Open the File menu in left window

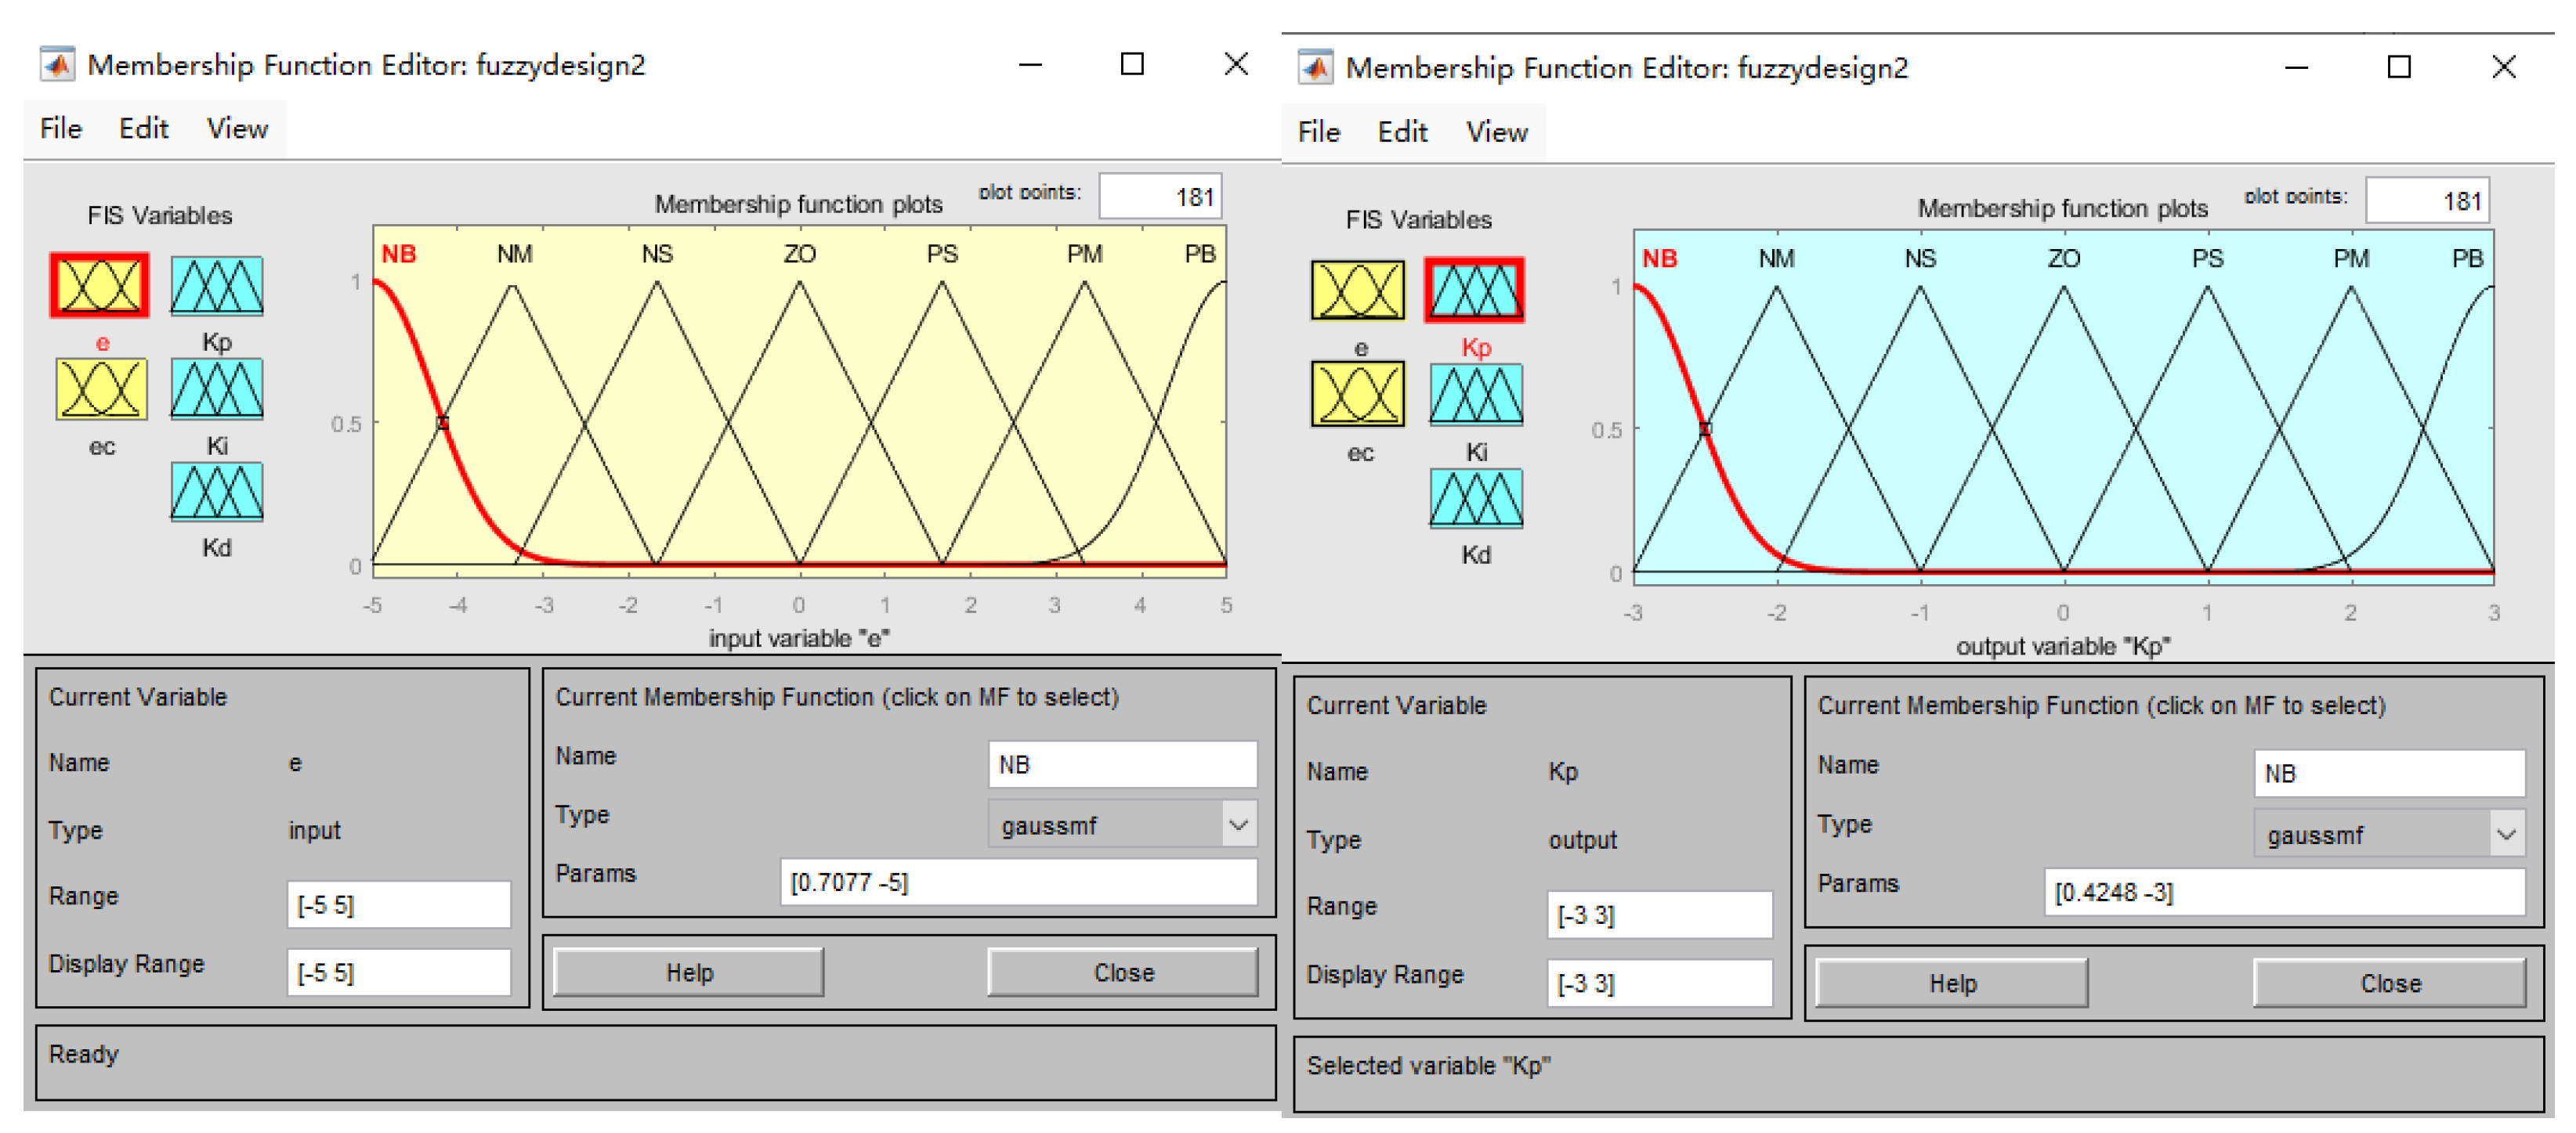pyautogui.click(x=61, y=129)
